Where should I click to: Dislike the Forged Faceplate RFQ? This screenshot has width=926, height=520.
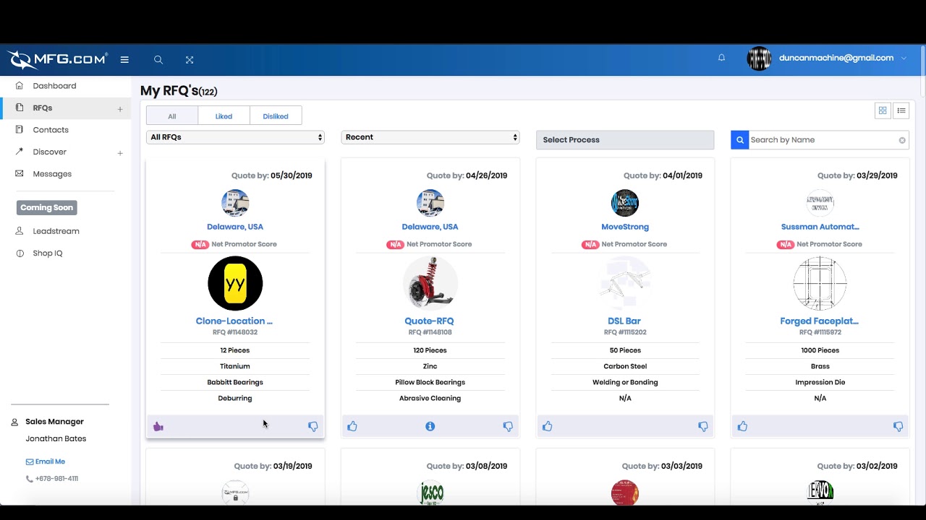(898, 427)
